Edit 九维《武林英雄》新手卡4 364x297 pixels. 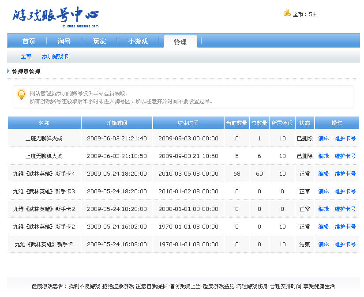click(323, 174)
